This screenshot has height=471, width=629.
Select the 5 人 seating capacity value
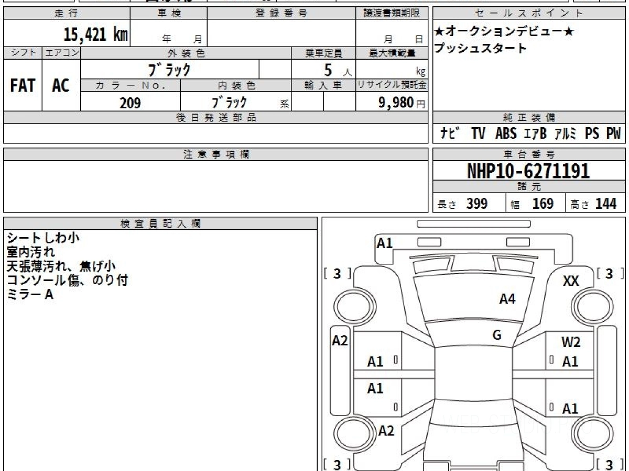point(338,70)
